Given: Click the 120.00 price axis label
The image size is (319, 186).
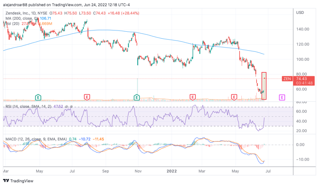Looking at the screenshot, I should coord(303,44).
